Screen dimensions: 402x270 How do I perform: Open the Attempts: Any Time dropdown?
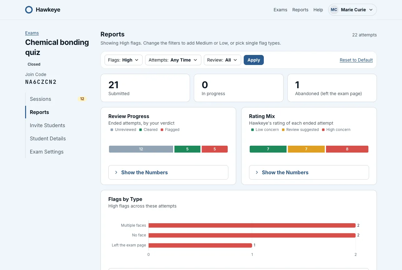coord(173,60)
